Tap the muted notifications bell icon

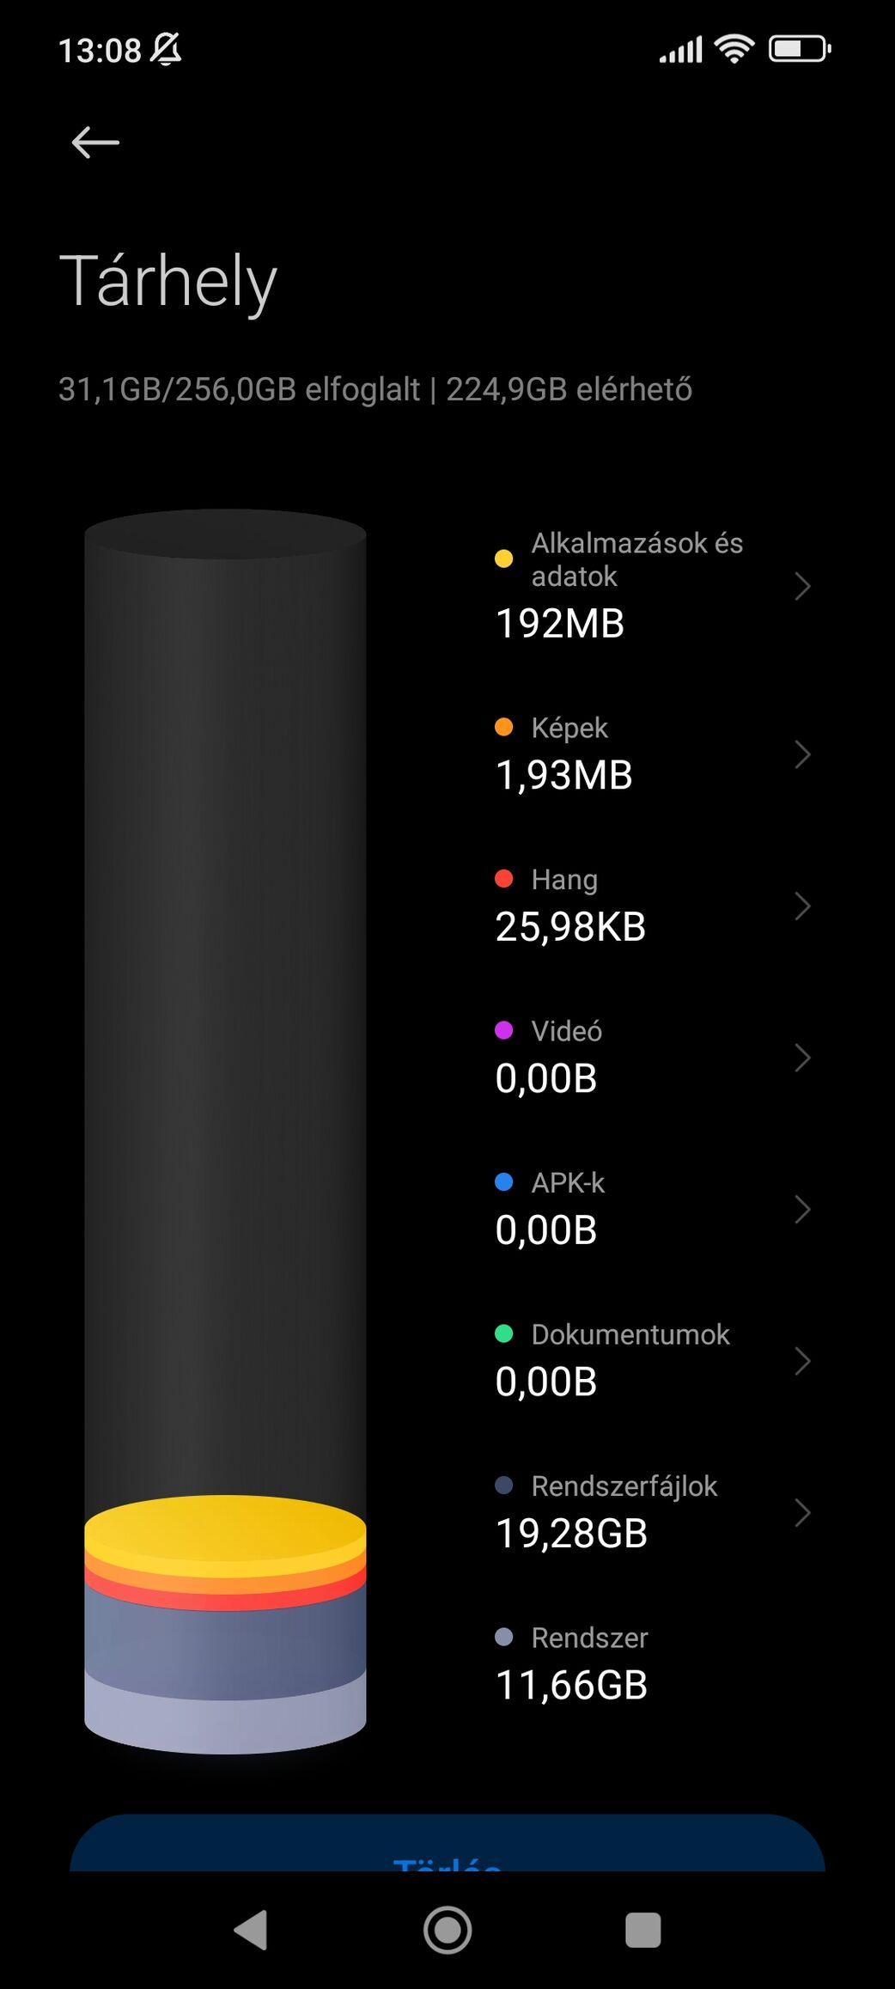pos(166,49)
